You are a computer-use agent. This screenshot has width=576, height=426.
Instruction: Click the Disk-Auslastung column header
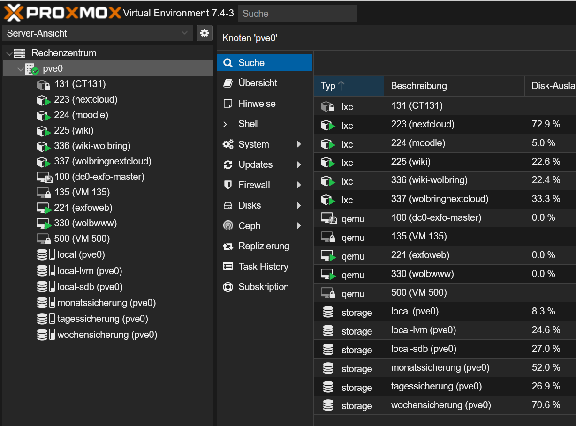click(550, 86)
